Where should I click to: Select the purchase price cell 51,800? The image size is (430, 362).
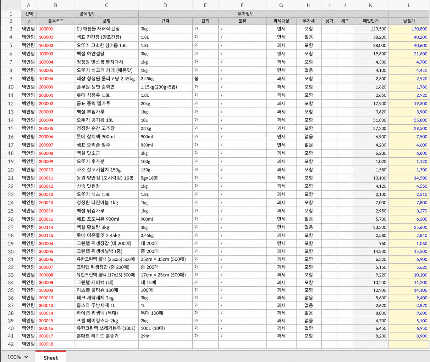tap(371, 120)
